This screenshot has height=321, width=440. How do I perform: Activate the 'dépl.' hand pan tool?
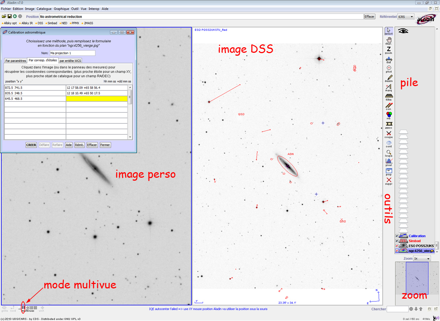(x=389, y=40)
